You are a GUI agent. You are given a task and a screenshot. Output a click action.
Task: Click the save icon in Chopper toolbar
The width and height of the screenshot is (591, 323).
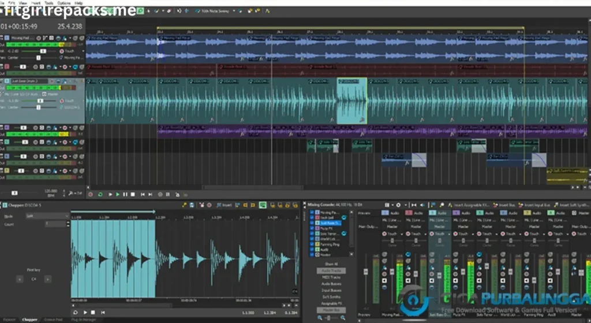coord(192,205)
